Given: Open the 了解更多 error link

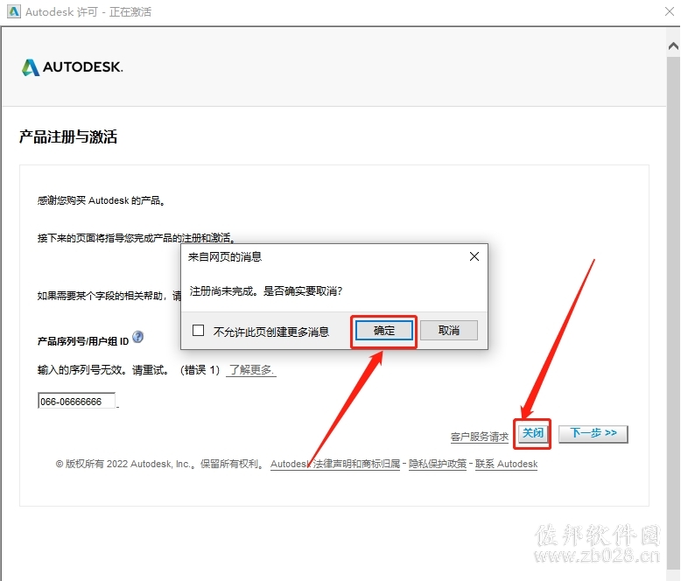Looking at the screenshot, I should (251, 370).
